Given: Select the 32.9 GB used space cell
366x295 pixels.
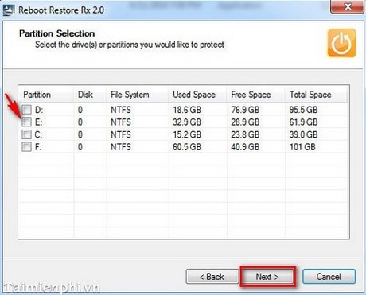Looking at the screenshot, I should coord(187,122).
